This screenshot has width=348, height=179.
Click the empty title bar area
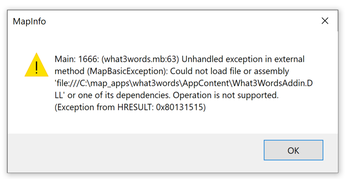click(x=178, y=21)
